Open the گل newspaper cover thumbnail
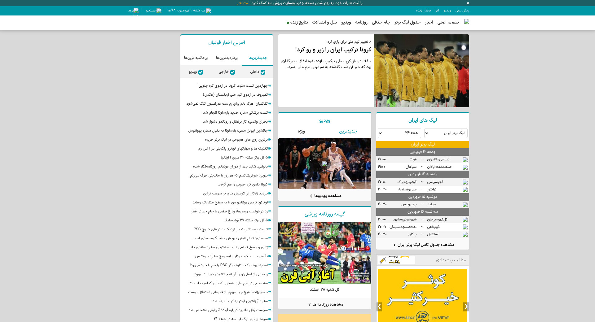The image size is (595, 322). point(324,253)
